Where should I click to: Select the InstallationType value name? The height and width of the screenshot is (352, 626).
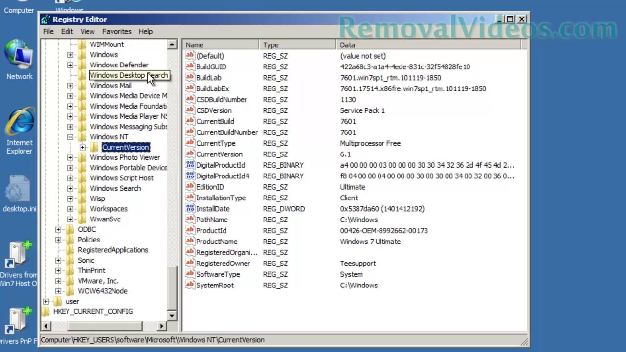[x=221, y=198]
